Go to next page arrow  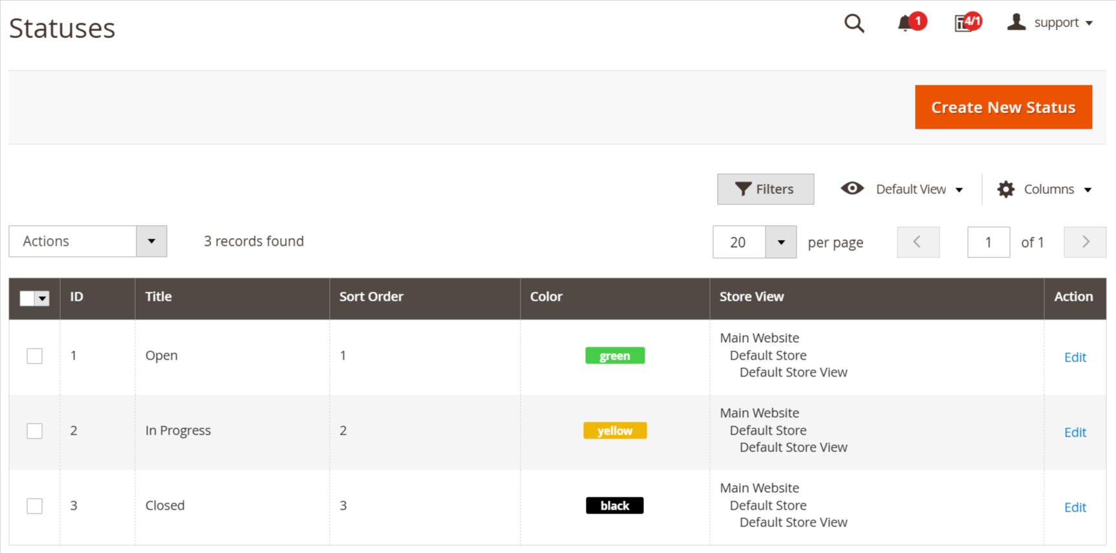(x=1085, y=242)
